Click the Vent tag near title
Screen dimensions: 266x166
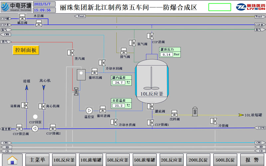(x=80, y=16)
